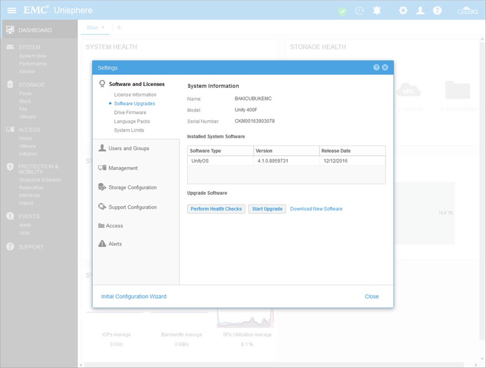Close the Settings dialog with X icon
486x368 pixels.
[x=385, y=67]
